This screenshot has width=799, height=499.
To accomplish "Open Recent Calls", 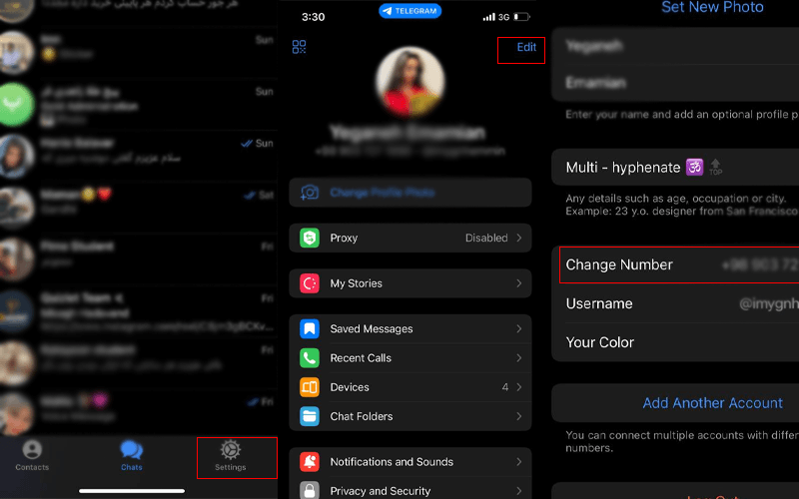I will click(410, 358).
